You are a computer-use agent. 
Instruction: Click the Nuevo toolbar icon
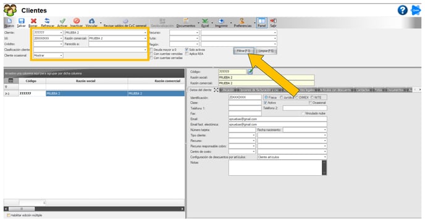[9, 22]
